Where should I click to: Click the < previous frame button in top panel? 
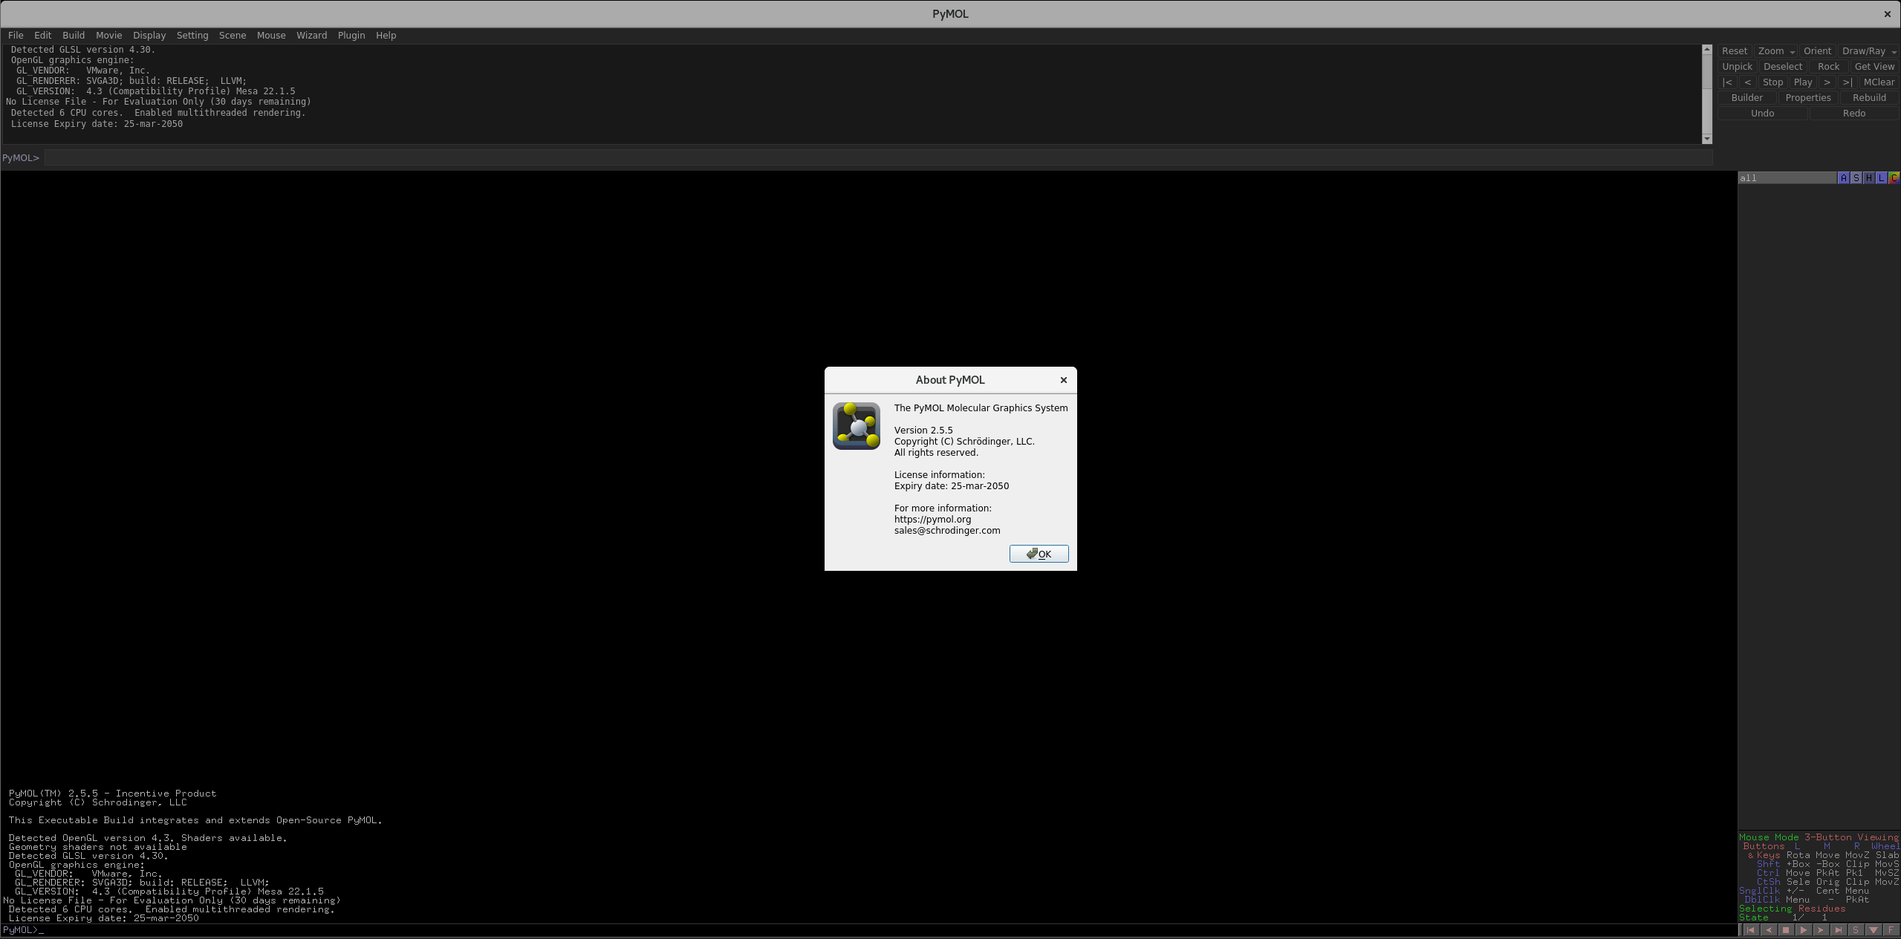pos(1747,82)
